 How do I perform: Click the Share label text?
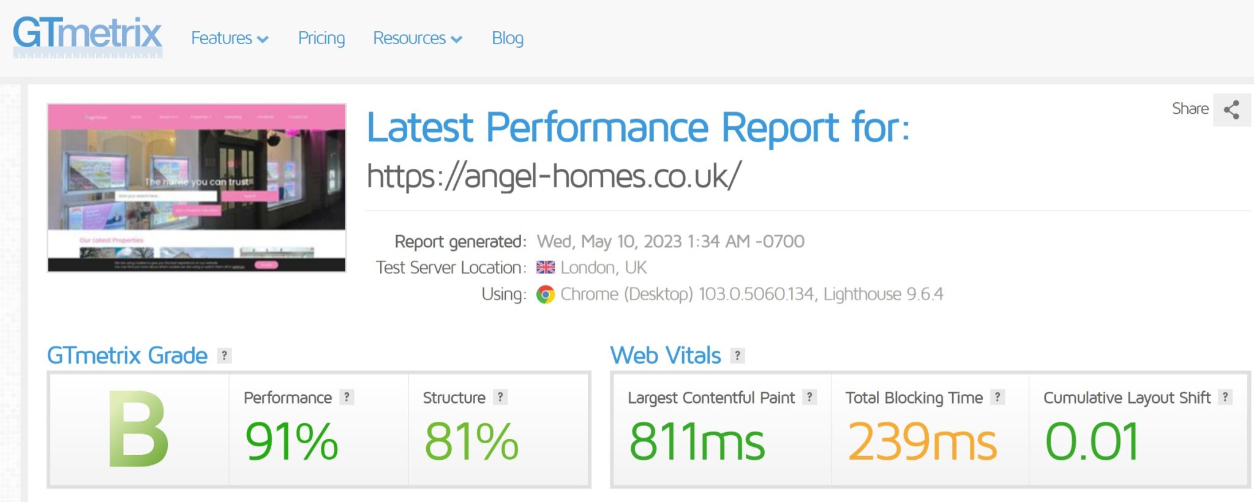pyautogui.click(x=1190, y=109)
